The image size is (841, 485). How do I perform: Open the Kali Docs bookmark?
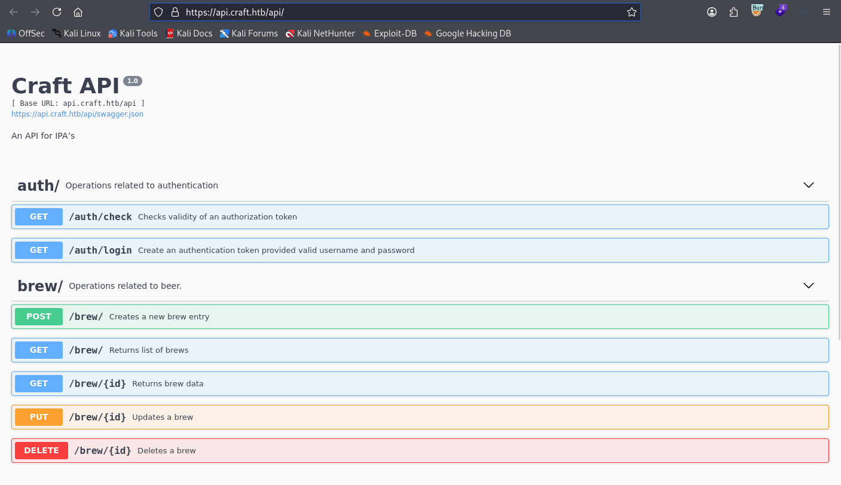point(189,33)
